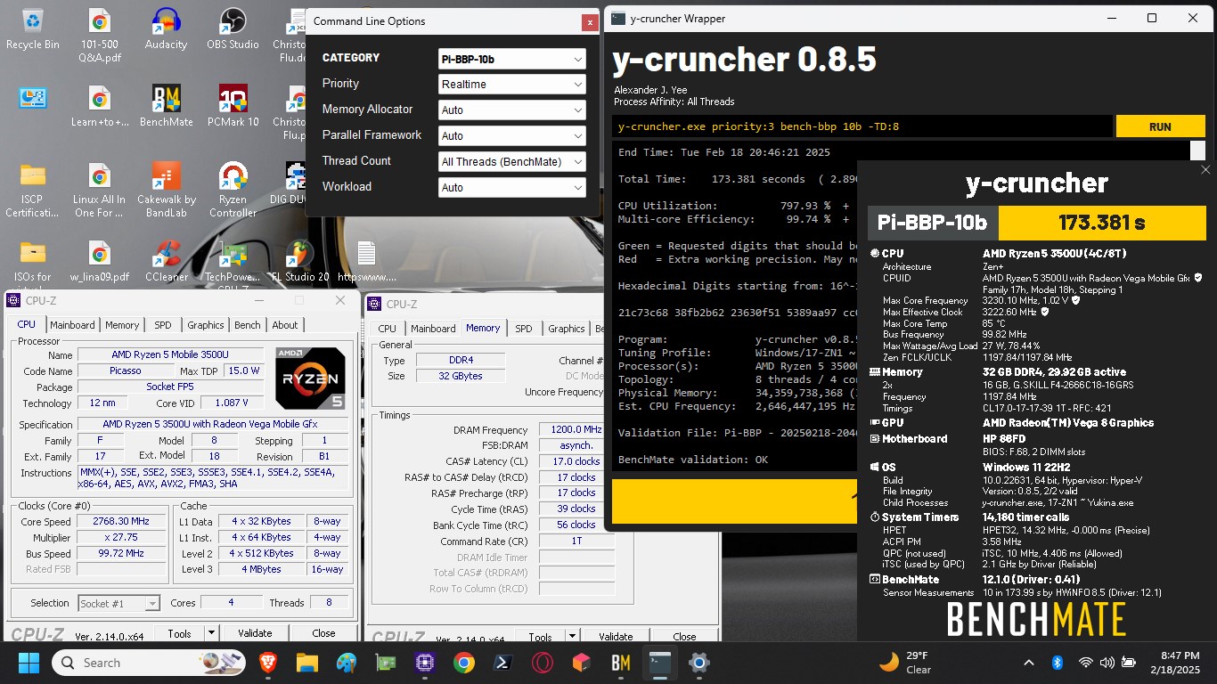This screenshot has width=1217, height=684.
Task: Open the Cakewalk by BandLab shortcut
Action: (166, 190)
